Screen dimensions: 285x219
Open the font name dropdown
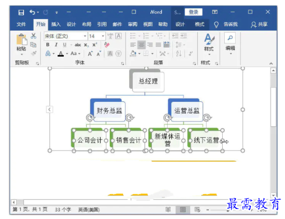(x=85, y=36)
